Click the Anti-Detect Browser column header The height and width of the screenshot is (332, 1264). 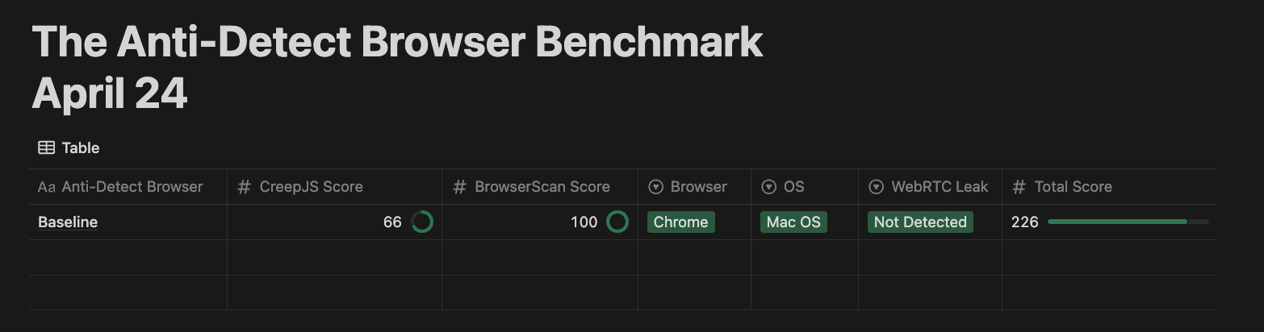coord(128,187)
